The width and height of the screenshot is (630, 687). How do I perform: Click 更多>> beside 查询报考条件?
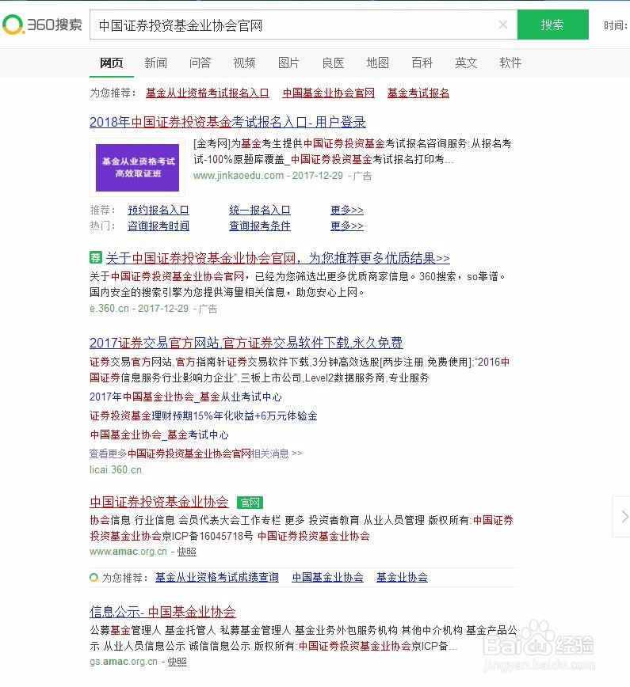click(347, 226)
